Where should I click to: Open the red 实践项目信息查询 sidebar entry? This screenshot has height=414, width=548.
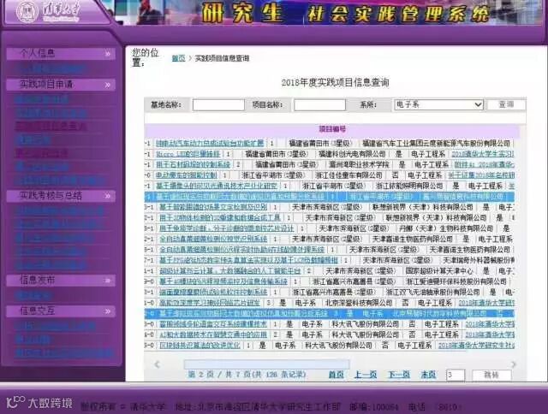51,126
